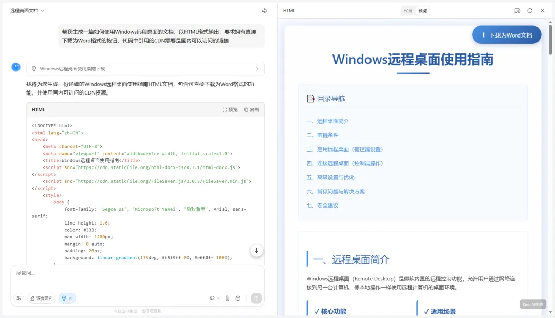
Task: Expand the Windows远程桌面使用指南下载 thinking card
Action: tap(145, 69)
